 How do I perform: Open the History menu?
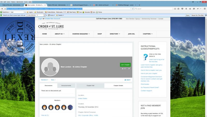[x=13, y=2]
